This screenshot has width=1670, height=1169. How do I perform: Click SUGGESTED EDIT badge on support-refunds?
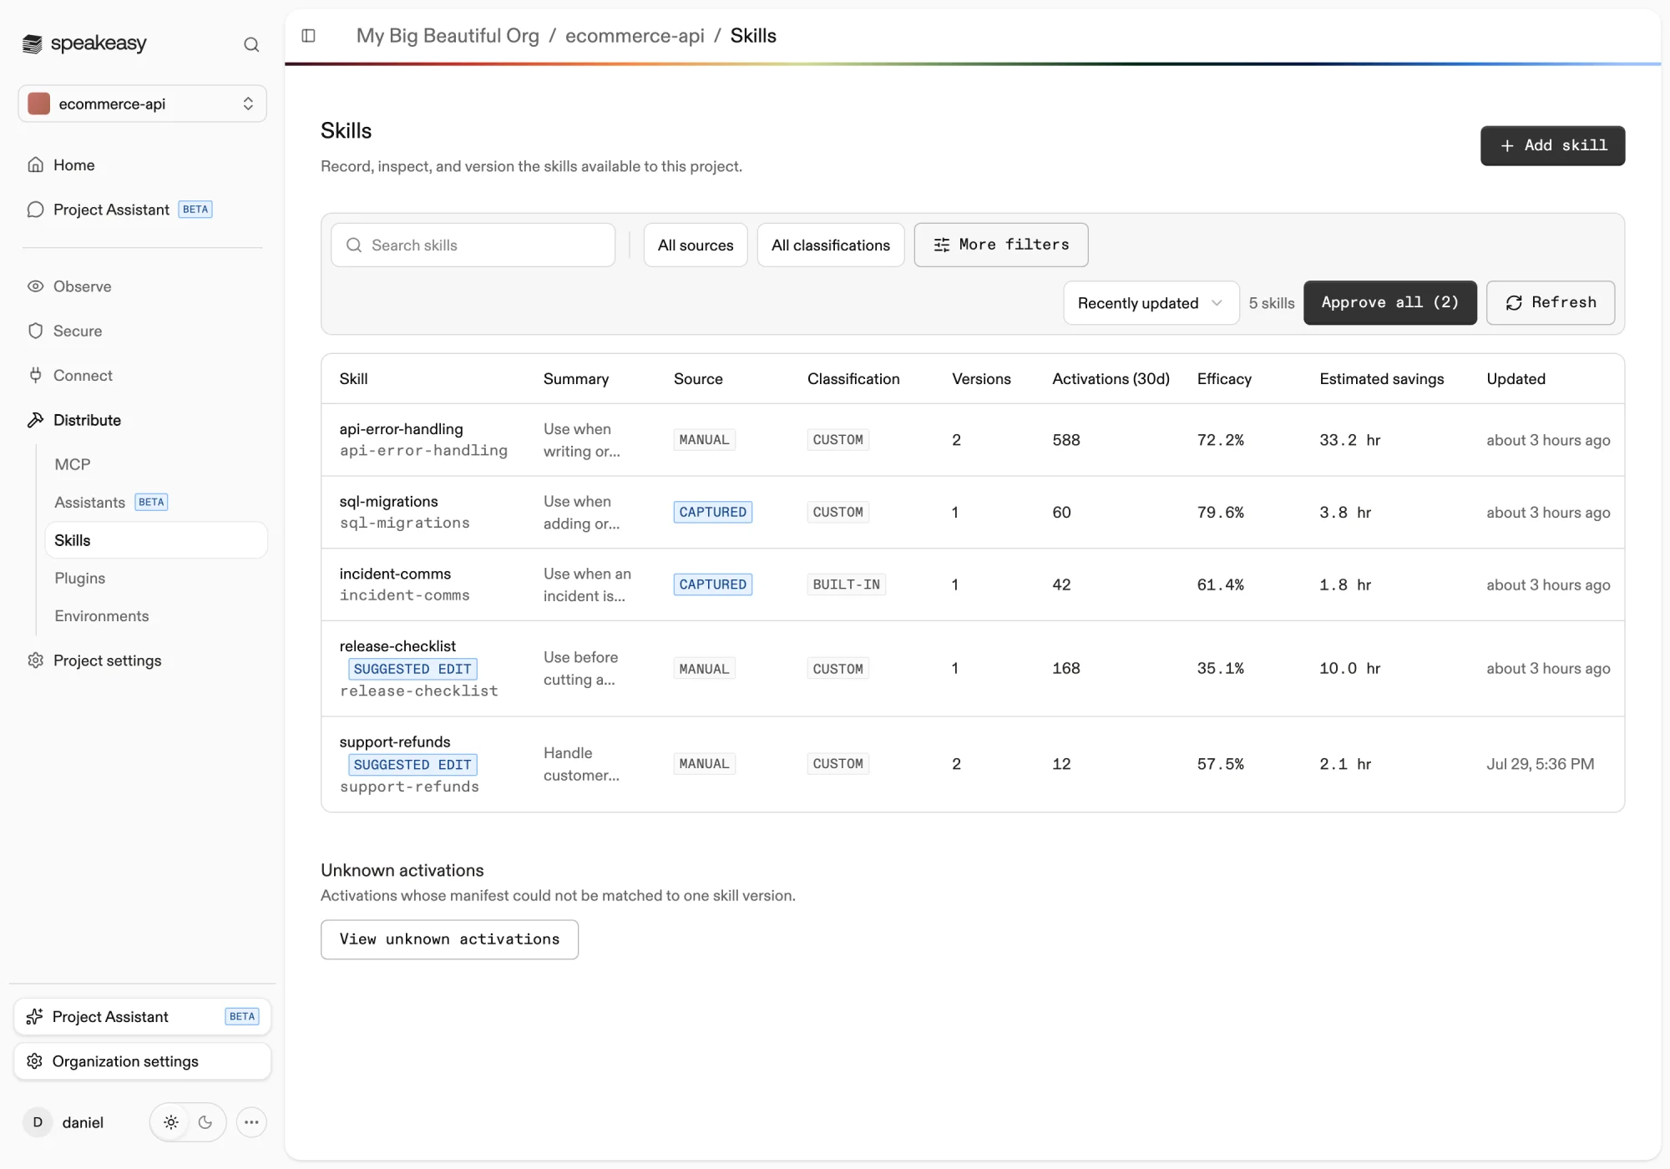(x=412, y=765)
